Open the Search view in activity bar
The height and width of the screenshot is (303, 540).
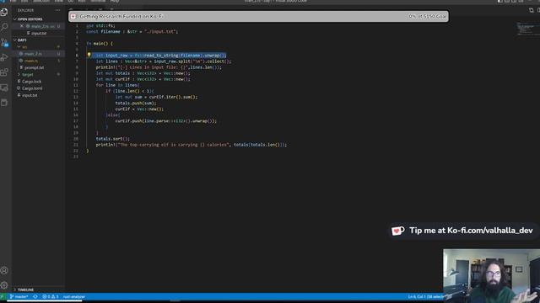pyautogui.click(x=4, y=27)
